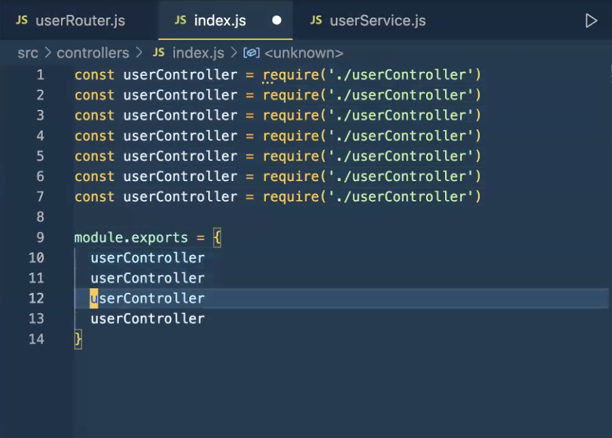This screenshot has height=438, width=612.
Task: Click the JS icon in the breadcrumb path
Action: (159, 52)
